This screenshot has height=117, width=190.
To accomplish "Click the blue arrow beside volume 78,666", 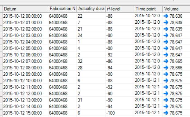I will pos(166,67).
